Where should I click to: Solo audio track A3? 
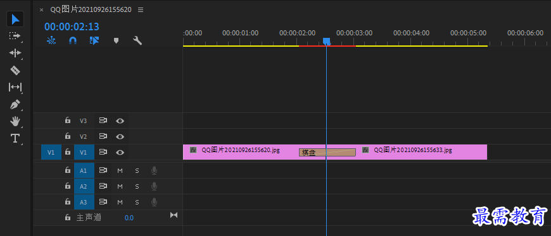137,203
